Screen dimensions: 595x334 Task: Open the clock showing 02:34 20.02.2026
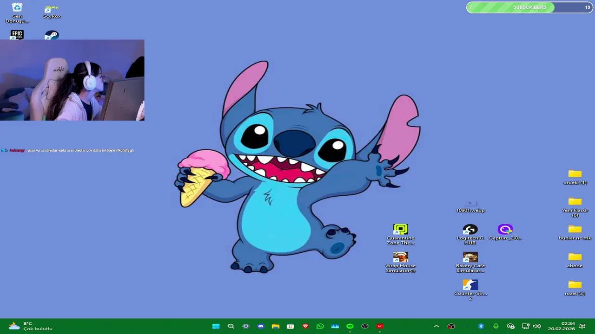click(561, 326)
